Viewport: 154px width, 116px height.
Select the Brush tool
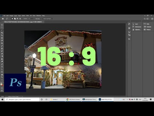pyautogui.click(x=2, y=46)
